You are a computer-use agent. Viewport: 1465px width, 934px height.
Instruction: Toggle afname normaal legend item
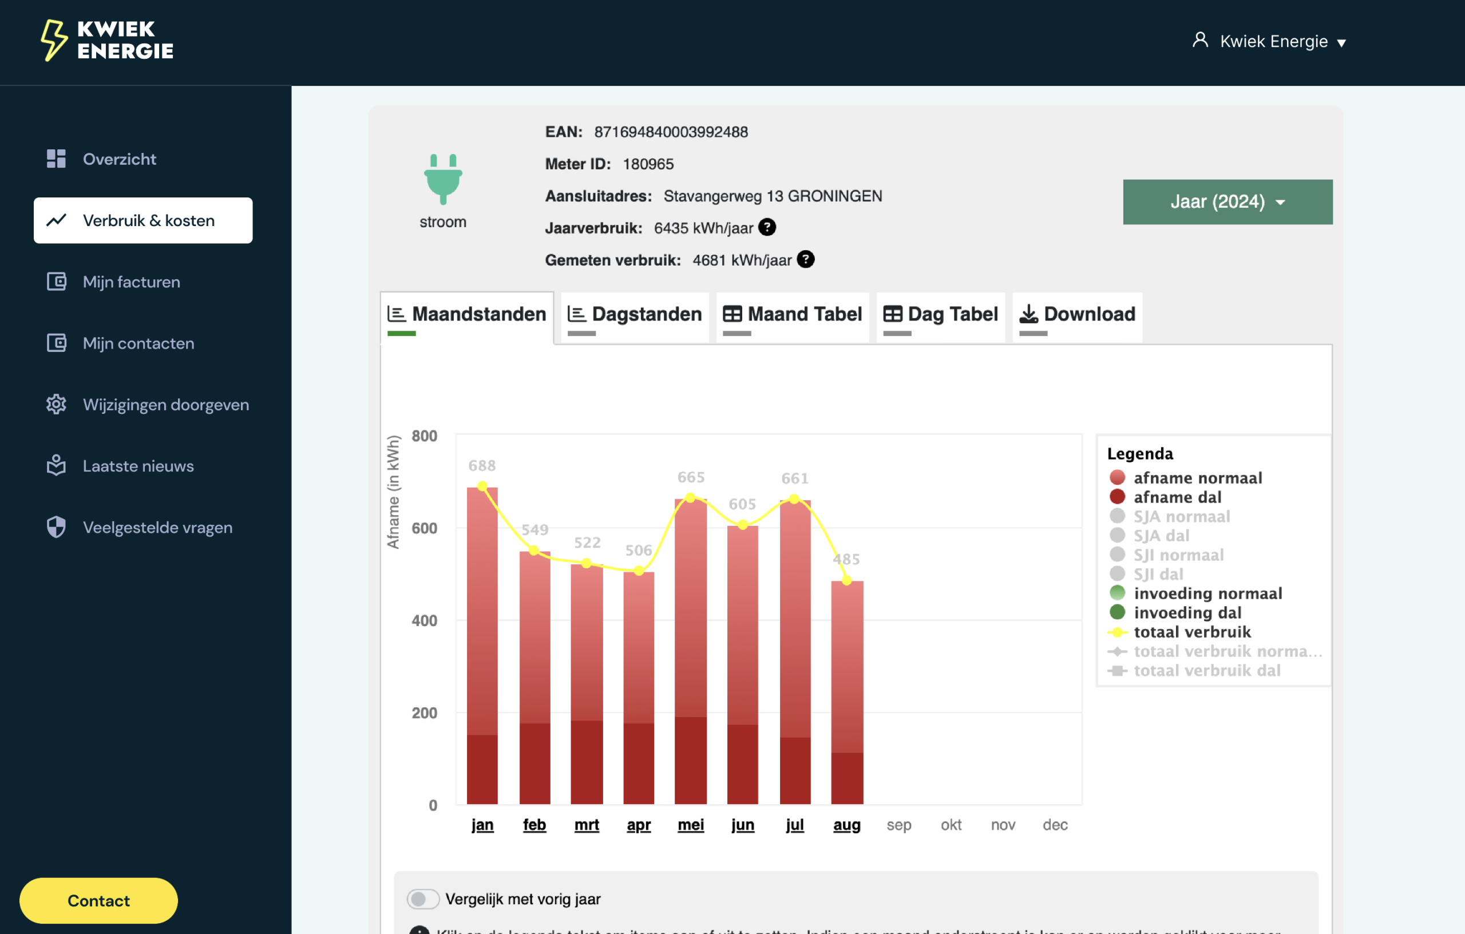pos(1197,478)
